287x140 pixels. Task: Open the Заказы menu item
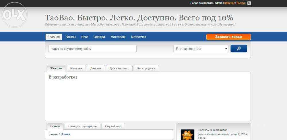(x=71, y=37)
